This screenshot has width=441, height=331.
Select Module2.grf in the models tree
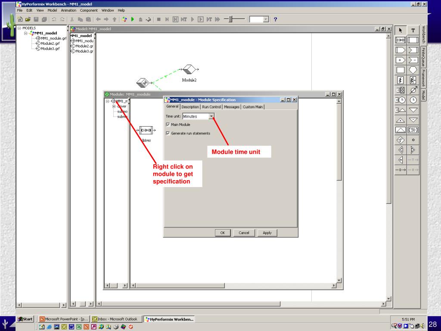(50, 44)
